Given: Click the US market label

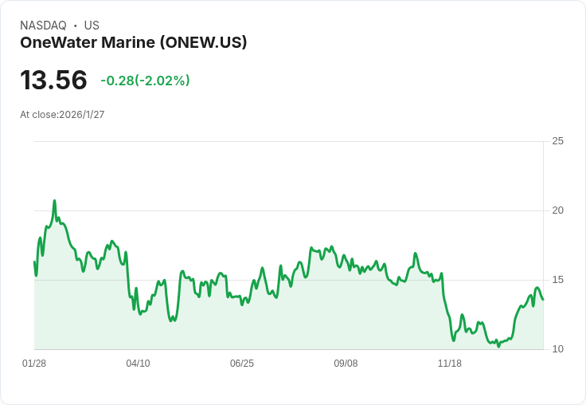Looking at the screenshot, I should pyautogui.click(x=92, y=26).
